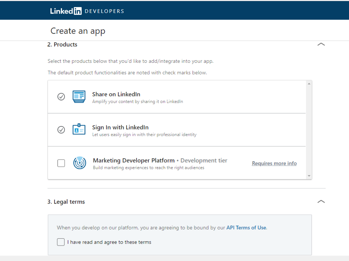
Task: Check the Marketing Developer Platform checkbox
Action: pyautogui.click(x=61, y=163)
